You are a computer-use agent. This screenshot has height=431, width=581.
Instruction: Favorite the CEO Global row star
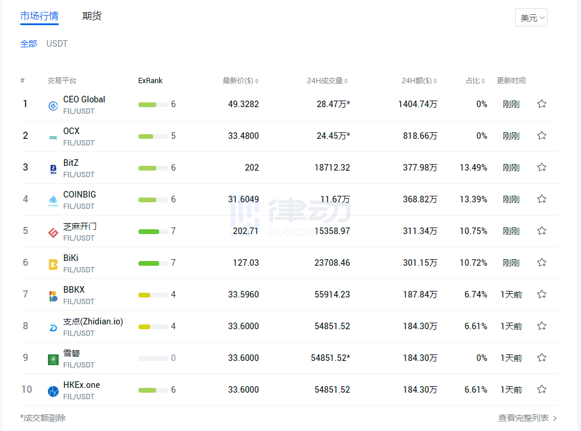coord(541,104)
